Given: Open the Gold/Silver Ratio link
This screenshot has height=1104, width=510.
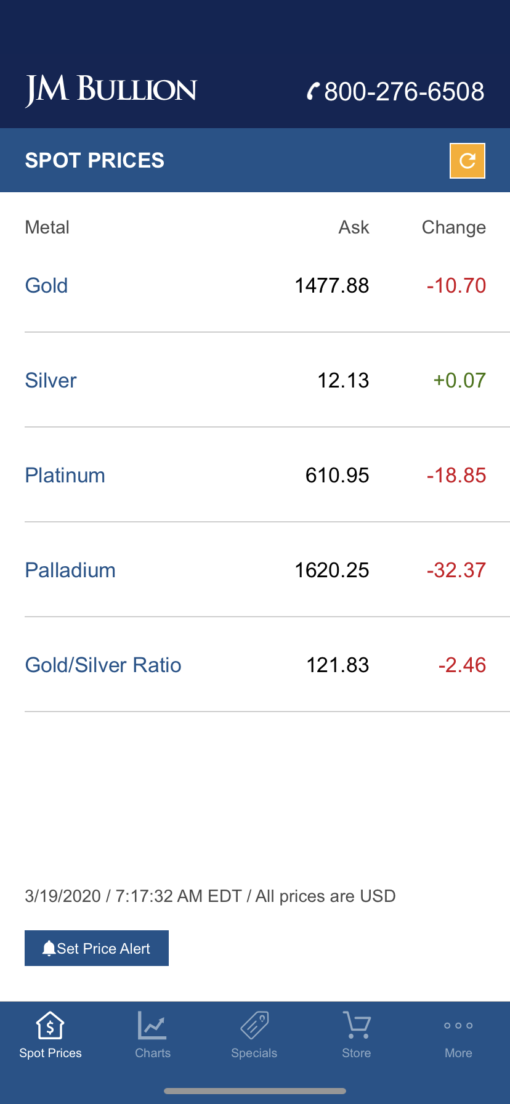Looking at the screenshot, I should 103,665.
